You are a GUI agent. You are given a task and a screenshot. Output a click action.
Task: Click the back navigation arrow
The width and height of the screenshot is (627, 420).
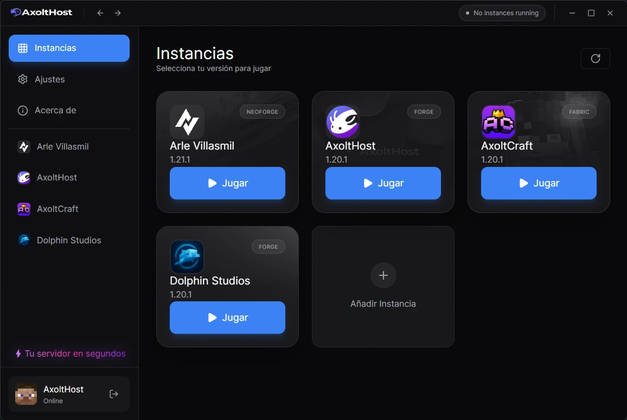coord(100,12)
